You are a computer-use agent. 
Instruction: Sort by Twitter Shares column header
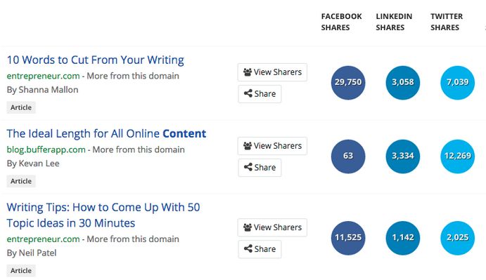(447, 22)
